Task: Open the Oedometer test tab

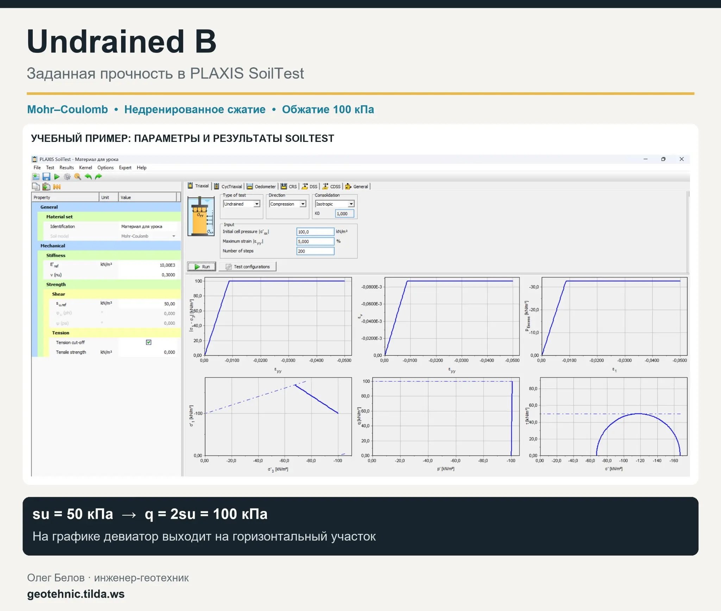Action: pyautogui.click(x=261, y=187)
